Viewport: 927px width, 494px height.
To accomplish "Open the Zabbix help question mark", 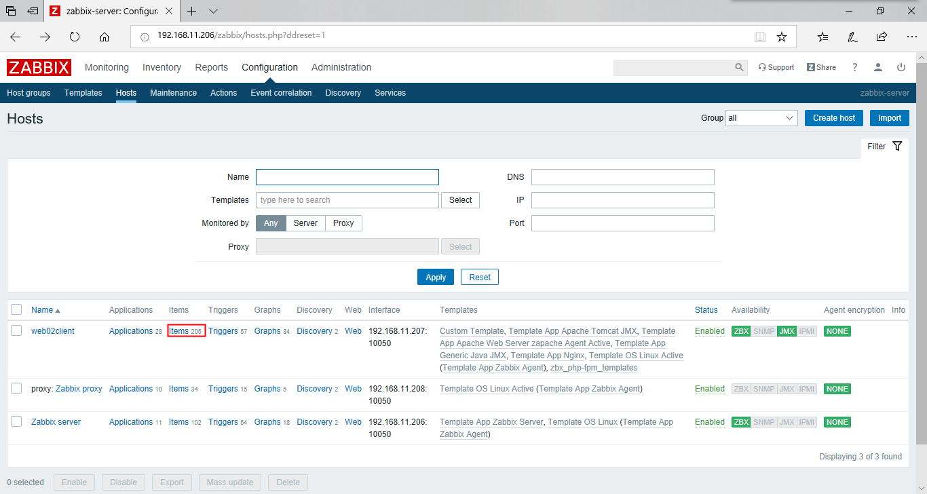I will pos(855,67).
